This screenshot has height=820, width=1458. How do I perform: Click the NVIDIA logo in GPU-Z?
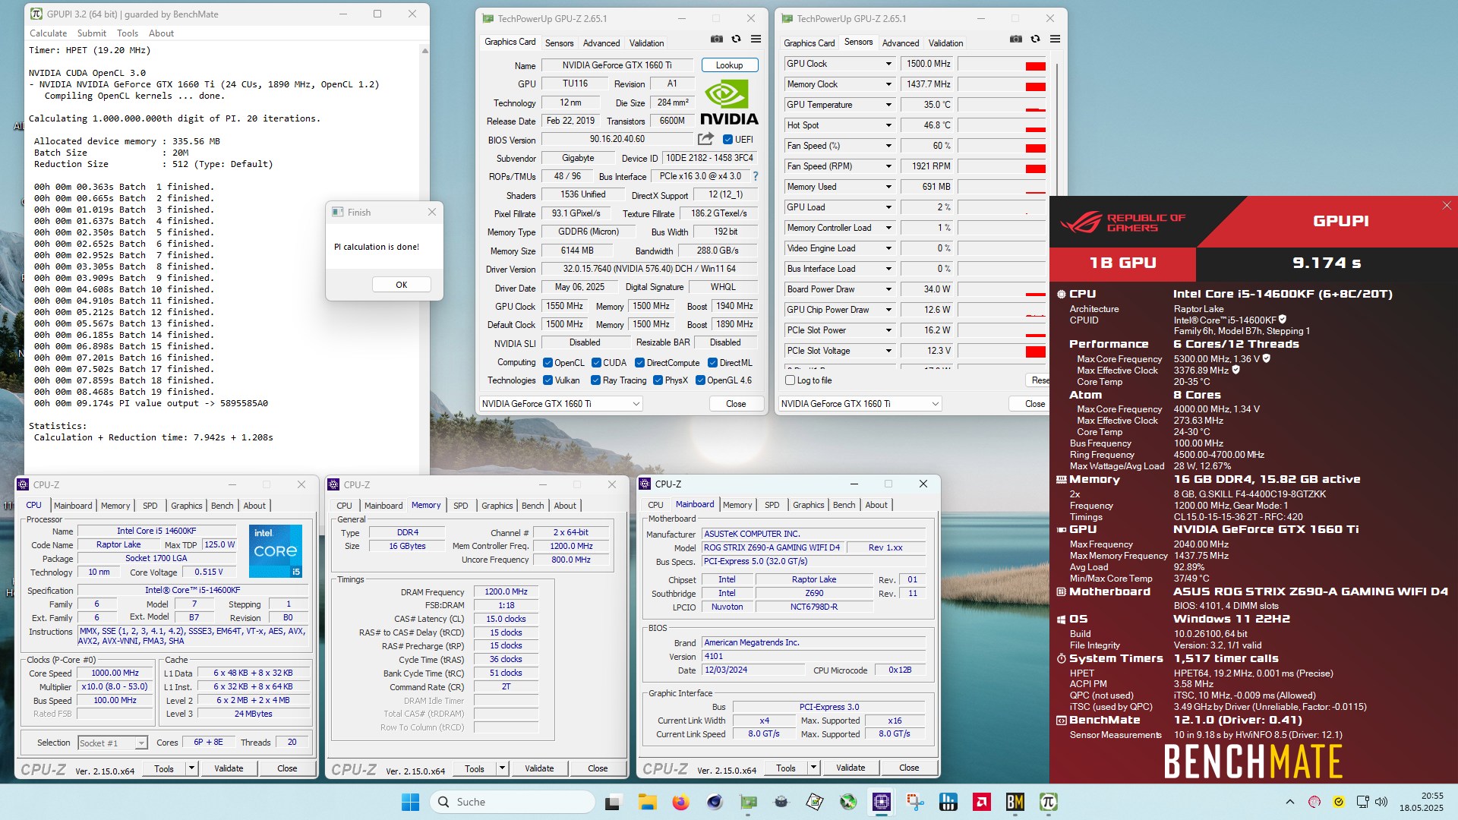point(729,102)
